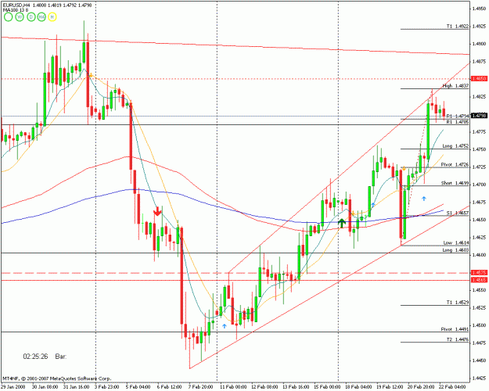Select the R1 1.4794 resistance label

point(457,116)
